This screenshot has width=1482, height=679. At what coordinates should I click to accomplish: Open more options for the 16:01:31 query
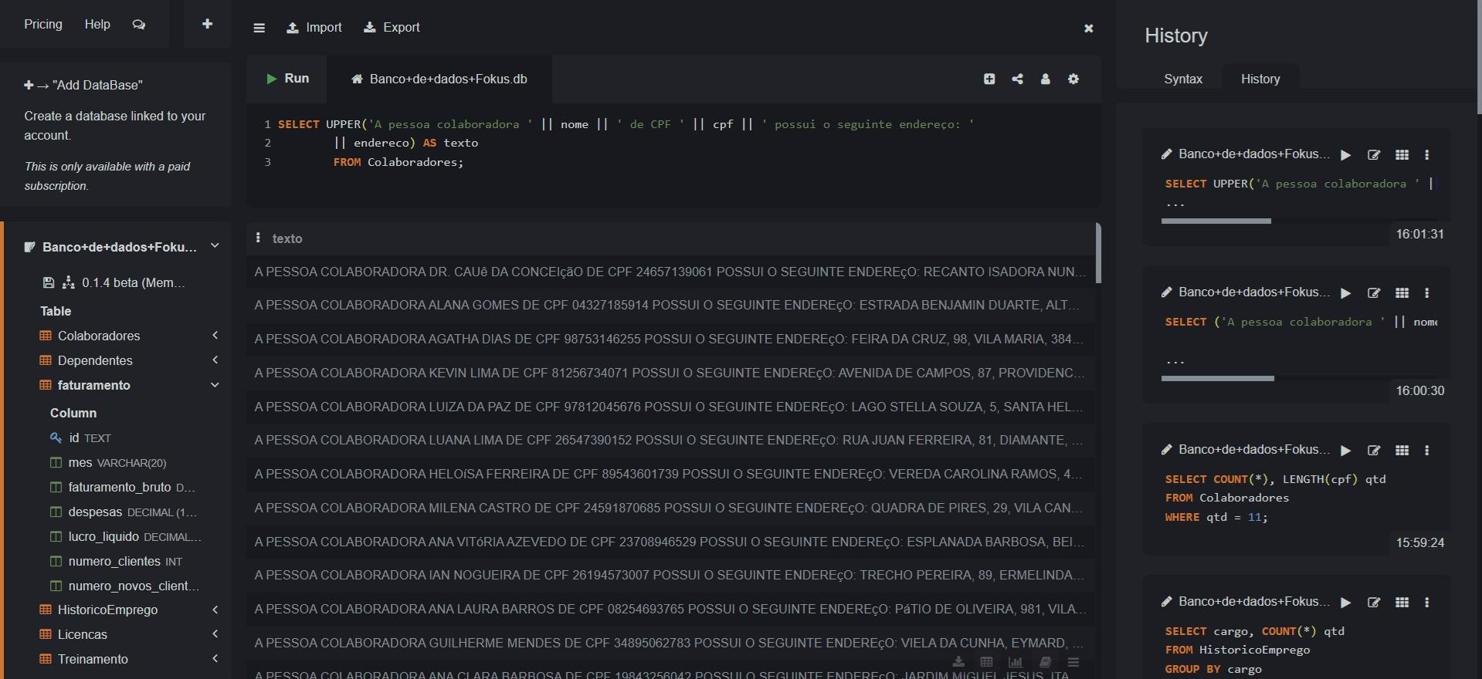coord(1427,155)
